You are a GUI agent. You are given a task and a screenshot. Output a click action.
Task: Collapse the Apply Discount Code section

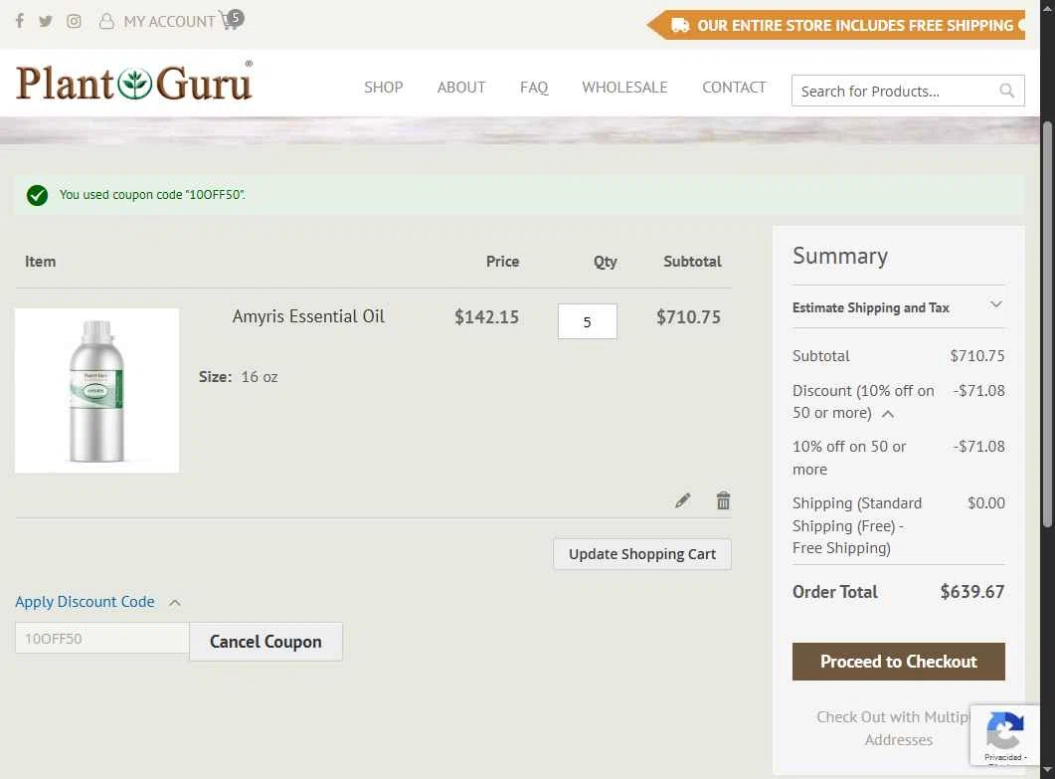pos(97,602)
